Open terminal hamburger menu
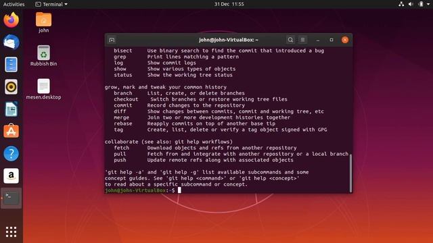The image size is (433, 243). tap(302, 40)
